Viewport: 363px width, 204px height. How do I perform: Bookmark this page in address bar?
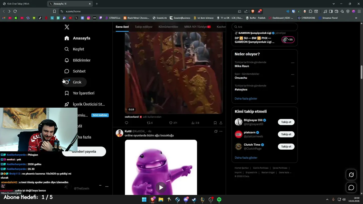point(54,11)
